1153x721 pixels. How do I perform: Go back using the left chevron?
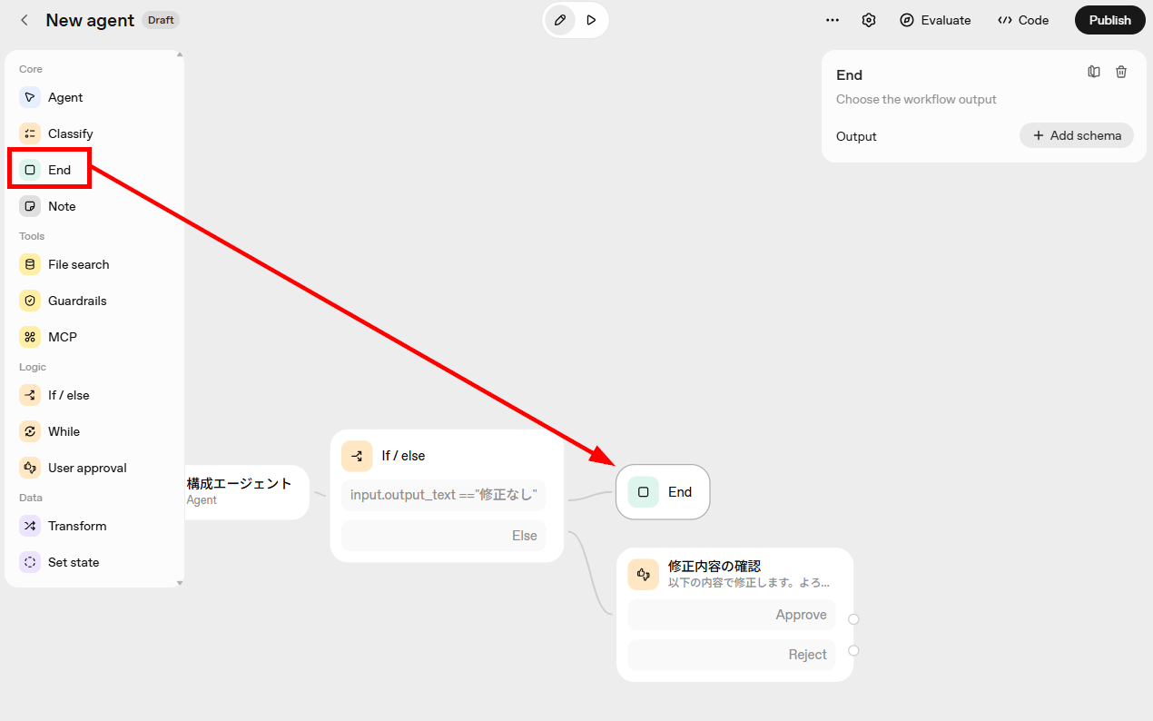25,20
